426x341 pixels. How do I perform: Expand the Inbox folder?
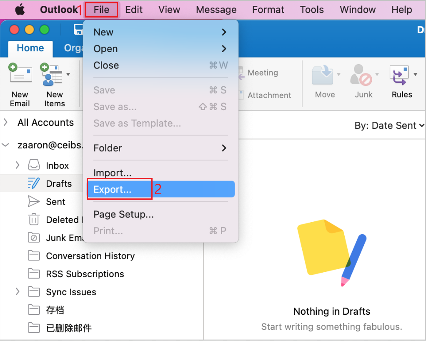click(17, 165)
